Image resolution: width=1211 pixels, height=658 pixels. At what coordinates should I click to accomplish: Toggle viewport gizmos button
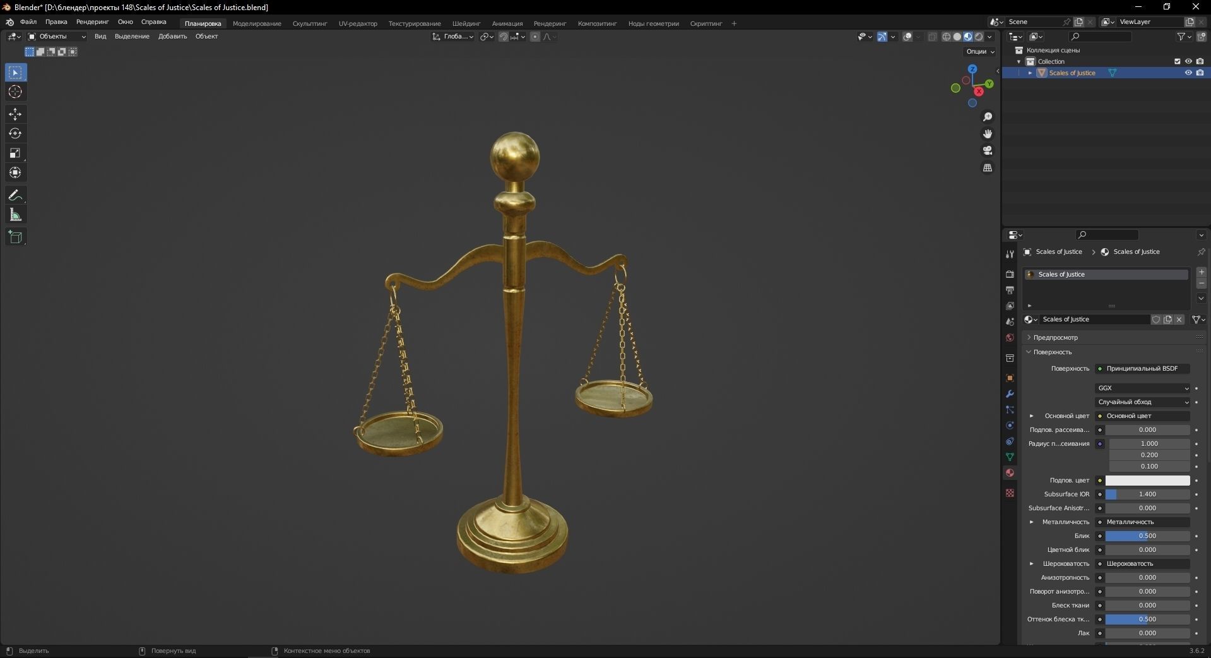click(882, 37)
